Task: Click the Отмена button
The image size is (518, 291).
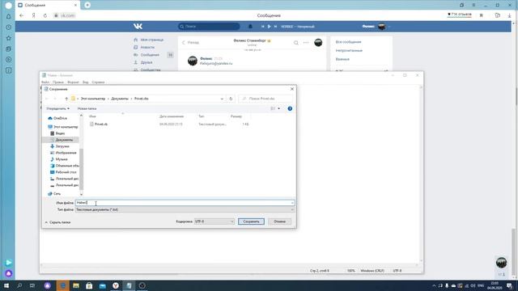Action: [x=279, y=221]
